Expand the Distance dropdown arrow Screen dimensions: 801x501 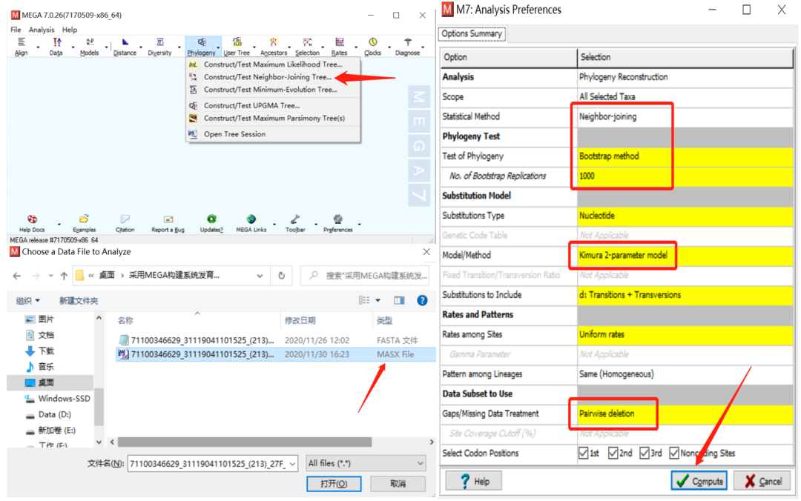tap(141, 47)
